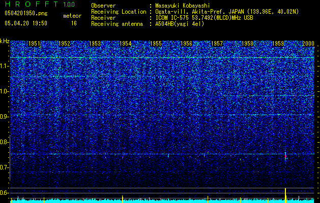Click the 0.7 frequency axis label
Image resolution: width=320 pixels, height=203 pixels.
4,167
